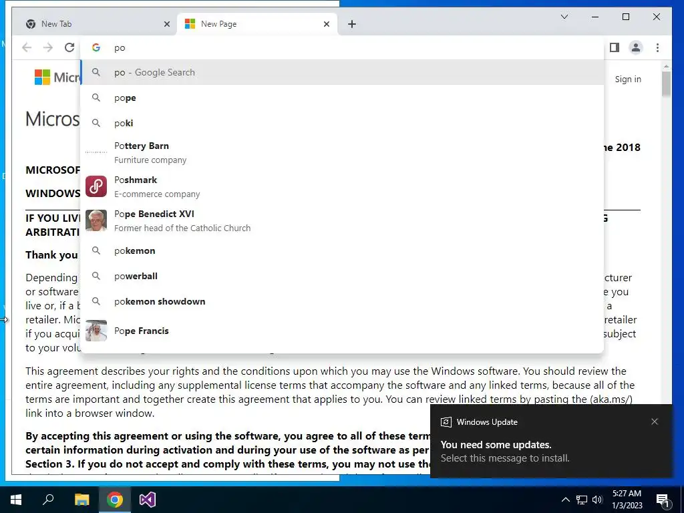Select the Poshmark suggestion text
Image resolution: width=684 pixels, height=513 pixels.
[x=157, y=187]
